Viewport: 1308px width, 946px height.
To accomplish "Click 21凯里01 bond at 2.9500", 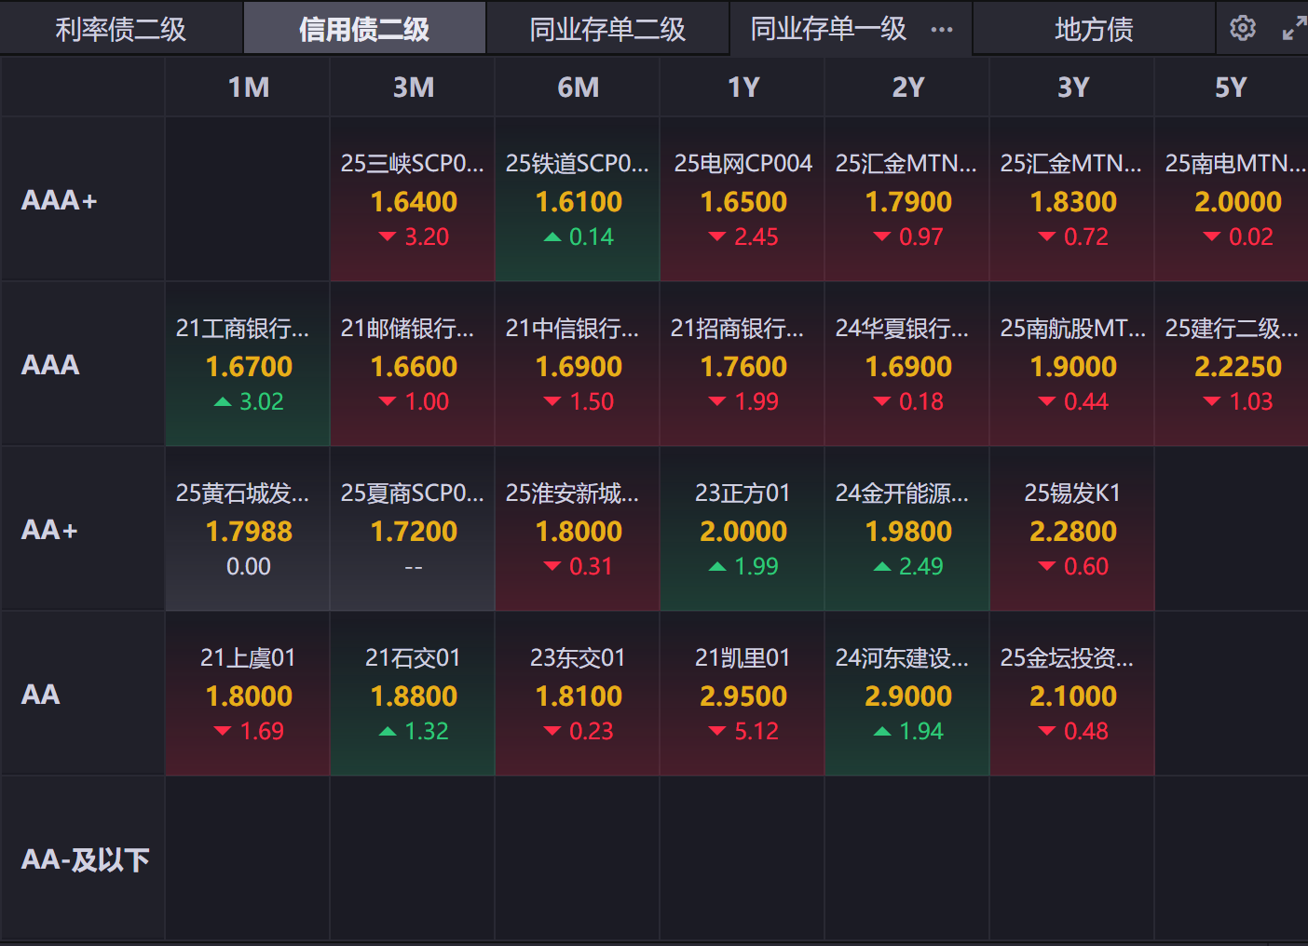I will click(x=743, y=695).
